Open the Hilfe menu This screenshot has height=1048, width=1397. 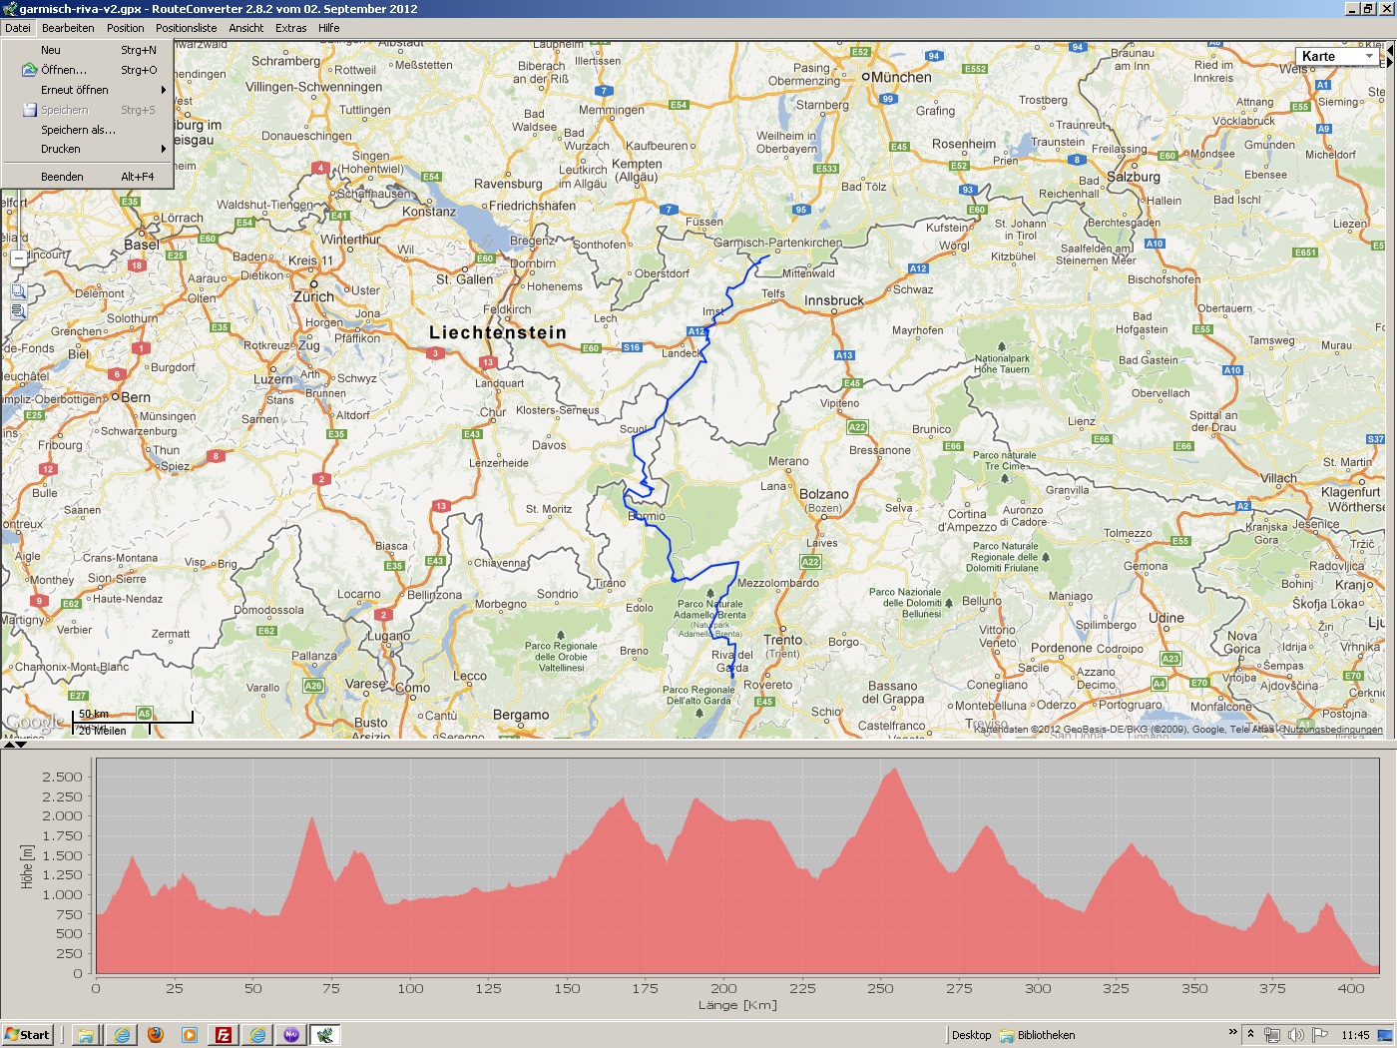[x=329, y=28]
